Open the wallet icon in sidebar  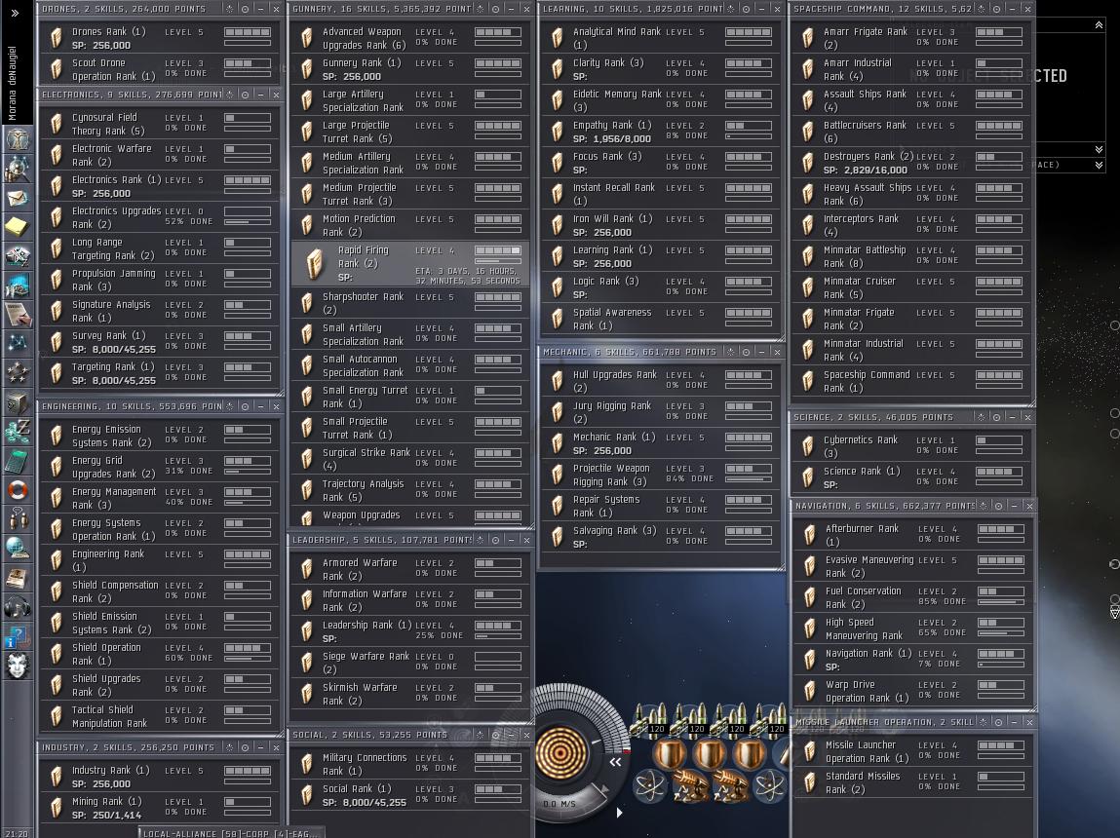pos(18,431)
